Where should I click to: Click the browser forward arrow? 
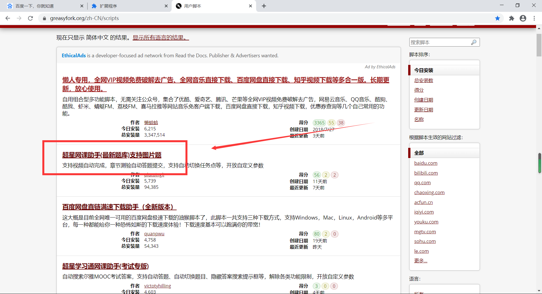point(19,18)
